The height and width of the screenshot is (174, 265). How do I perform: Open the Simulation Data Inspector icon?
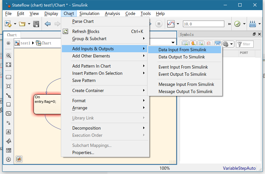(x=171, y=24)
